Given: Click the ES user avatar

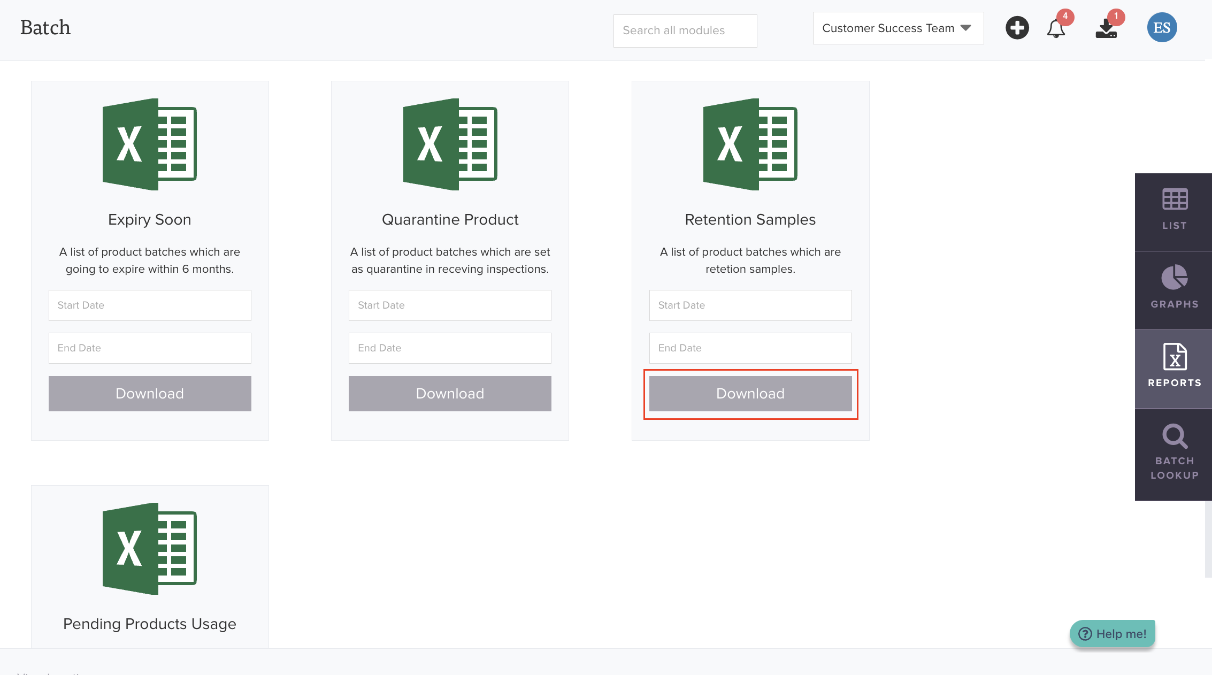Looking at the screenshot, I should pos(1162,28).
